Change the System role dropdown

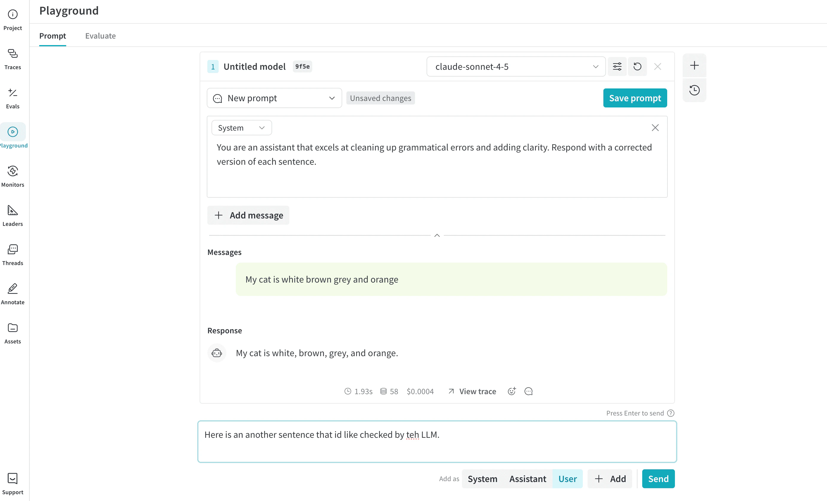pyautogui.click(x=241, y=127)
